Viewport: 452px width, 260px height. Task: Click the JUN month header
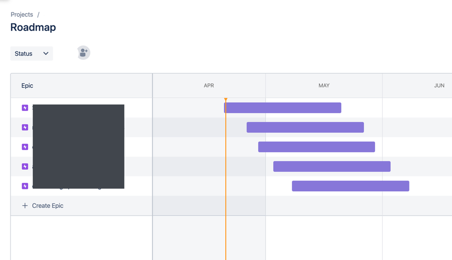[439, 86]
